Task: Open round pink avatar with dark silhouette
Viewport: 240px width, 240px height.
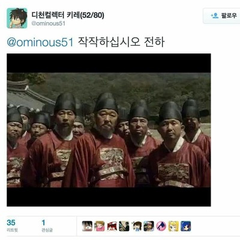Action: coord(161,226)
